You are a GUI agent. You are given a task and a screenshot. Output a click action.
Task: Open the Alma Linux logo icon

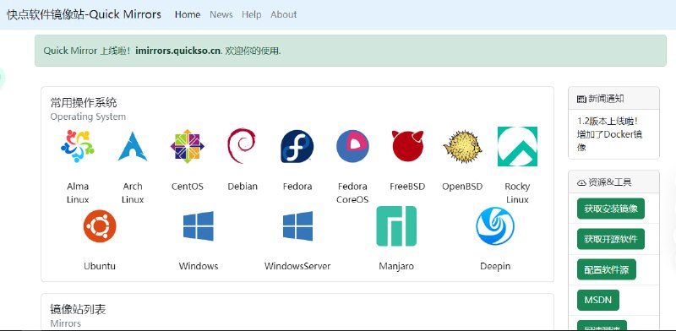click(x=78, y=146)
